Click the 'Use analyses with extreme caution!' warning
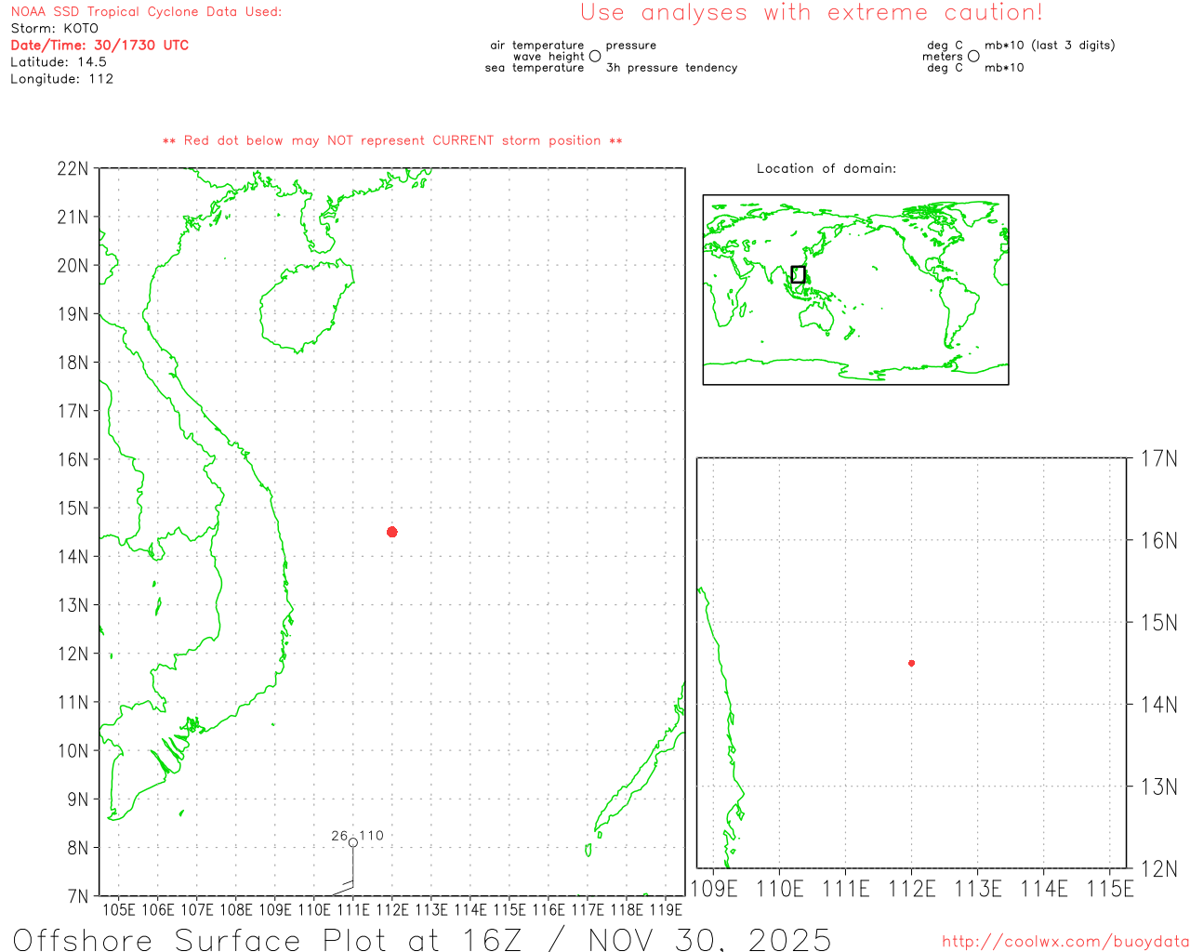1190x952 pixels. click(812, 13)
